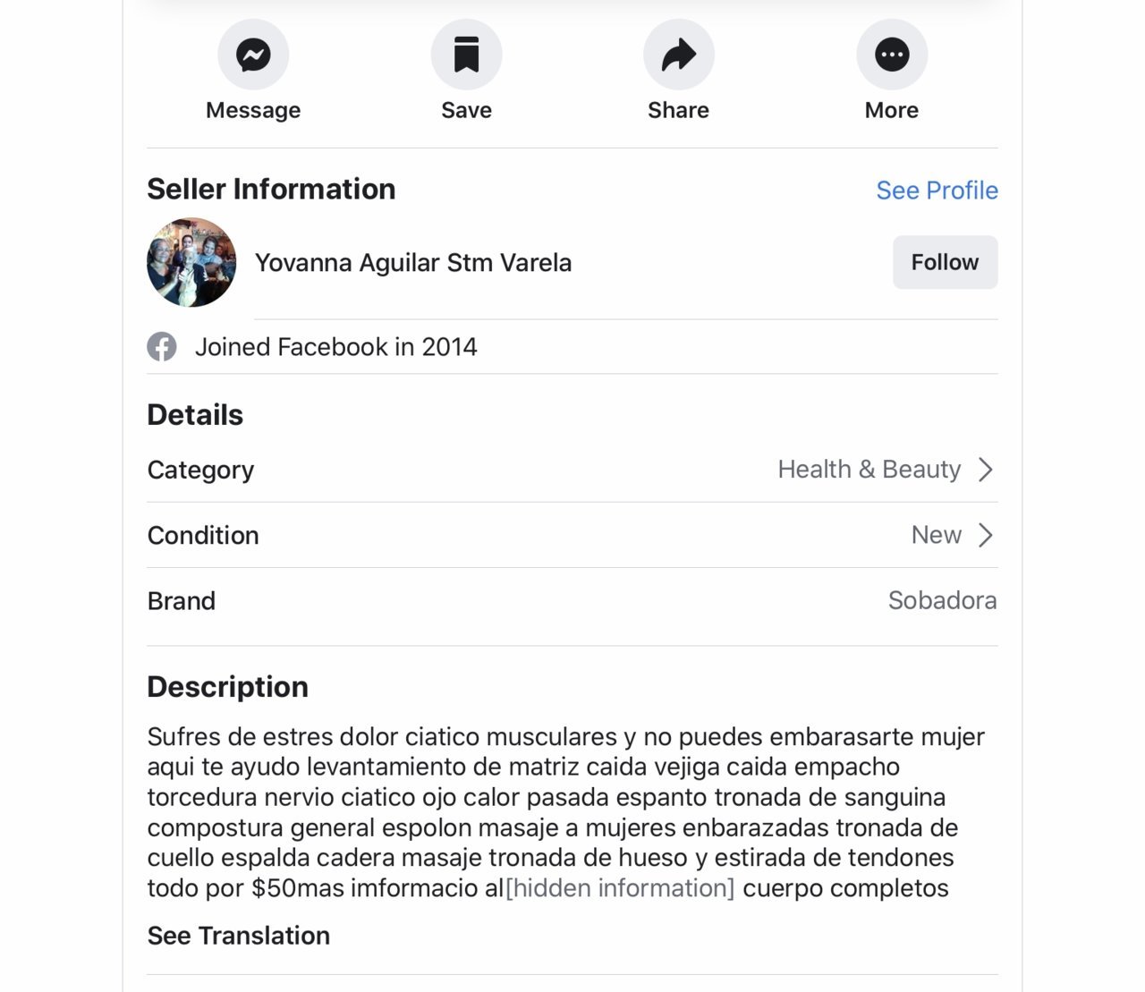Image resolution: width=1145 pixels, height=992 pixels.
Task: Select the New condition value
Action: pos(936,535)
